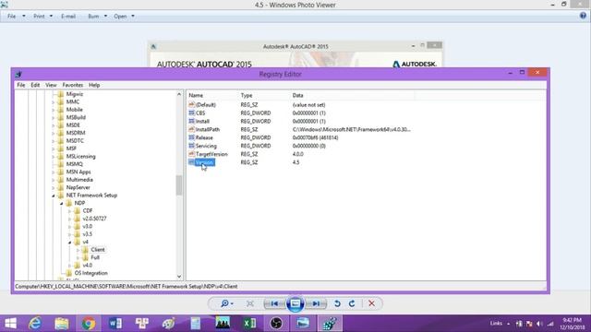The height and width of the screenshot is (332, 591).
Task: Select the Install DWORD value
Action: 202,121
